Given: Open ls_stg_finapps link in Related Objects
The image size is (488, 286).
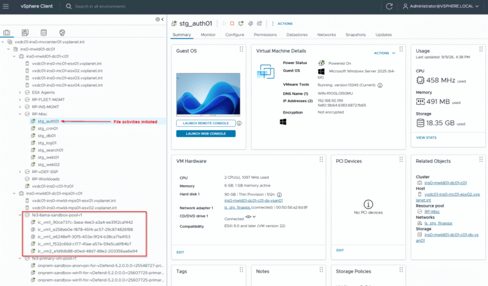Looking at the screenshot, I should (x=438, y=223).
